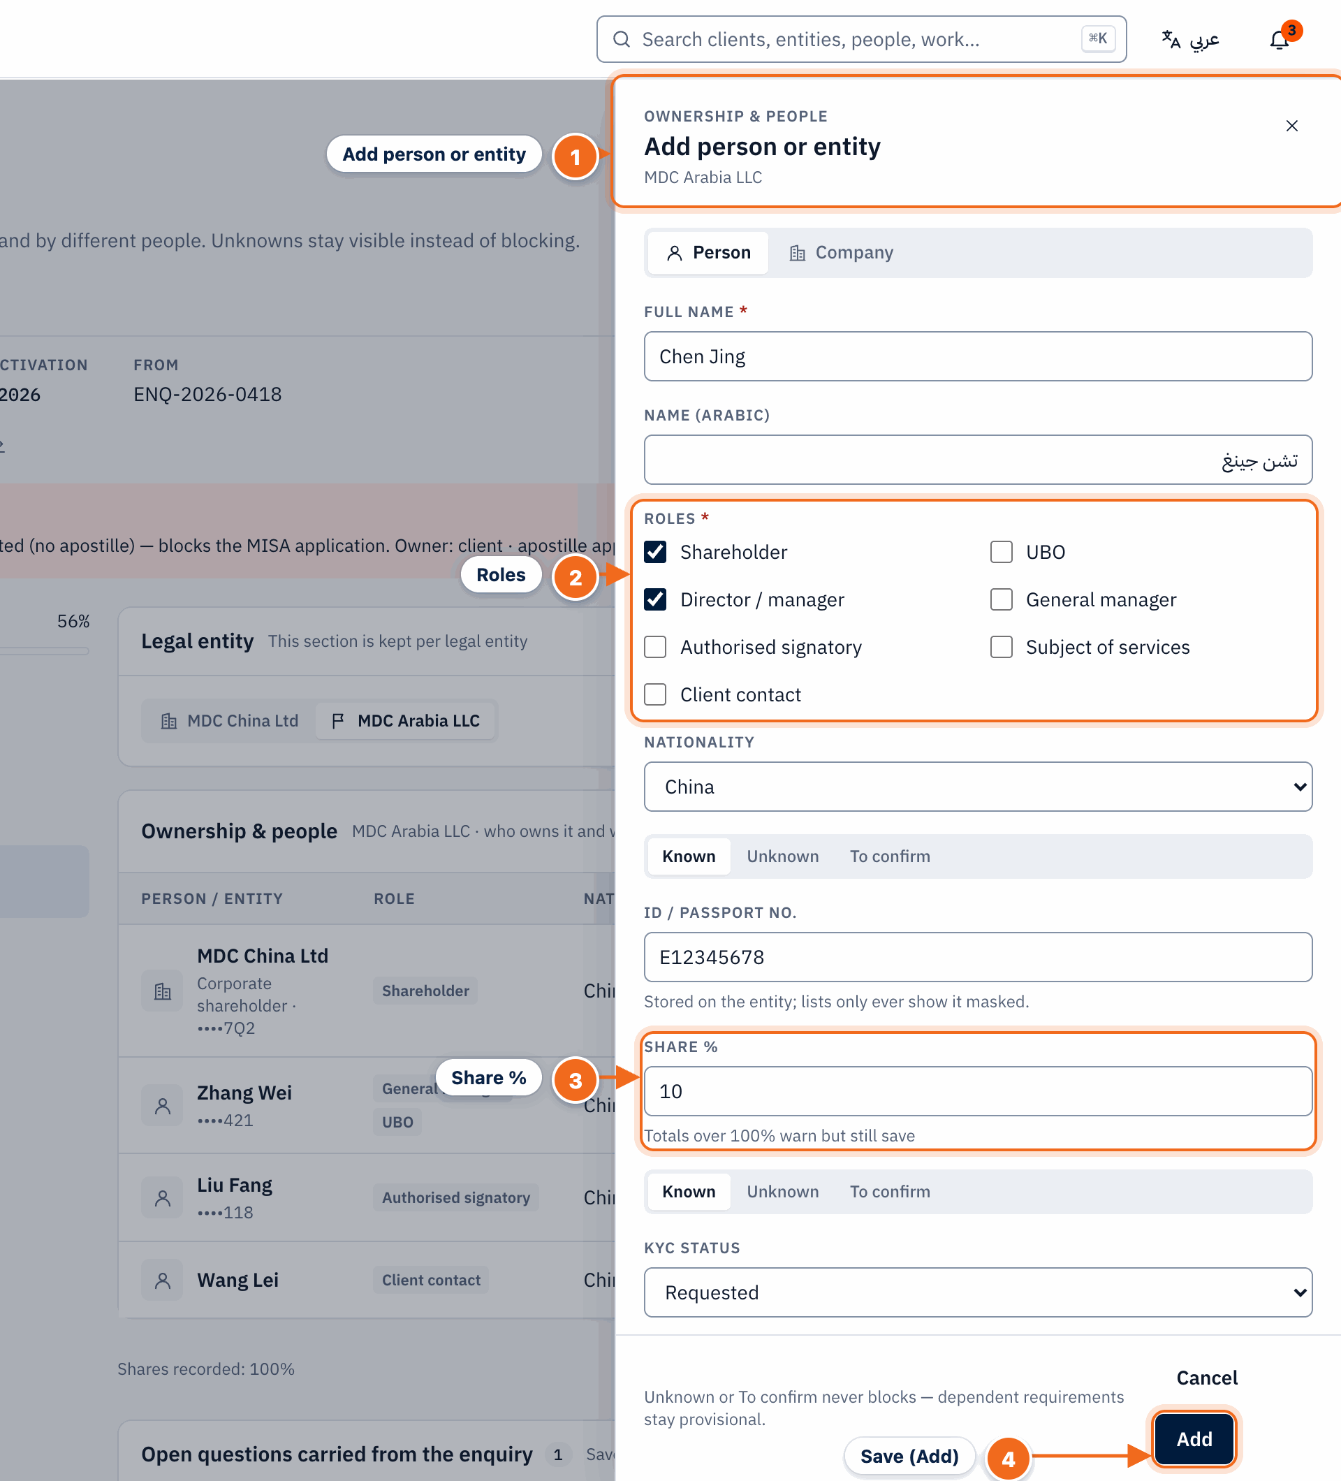Check the Subject of services role
The height and width of the screenshot is (1481, 1341).
click(x=1001, y=647)
